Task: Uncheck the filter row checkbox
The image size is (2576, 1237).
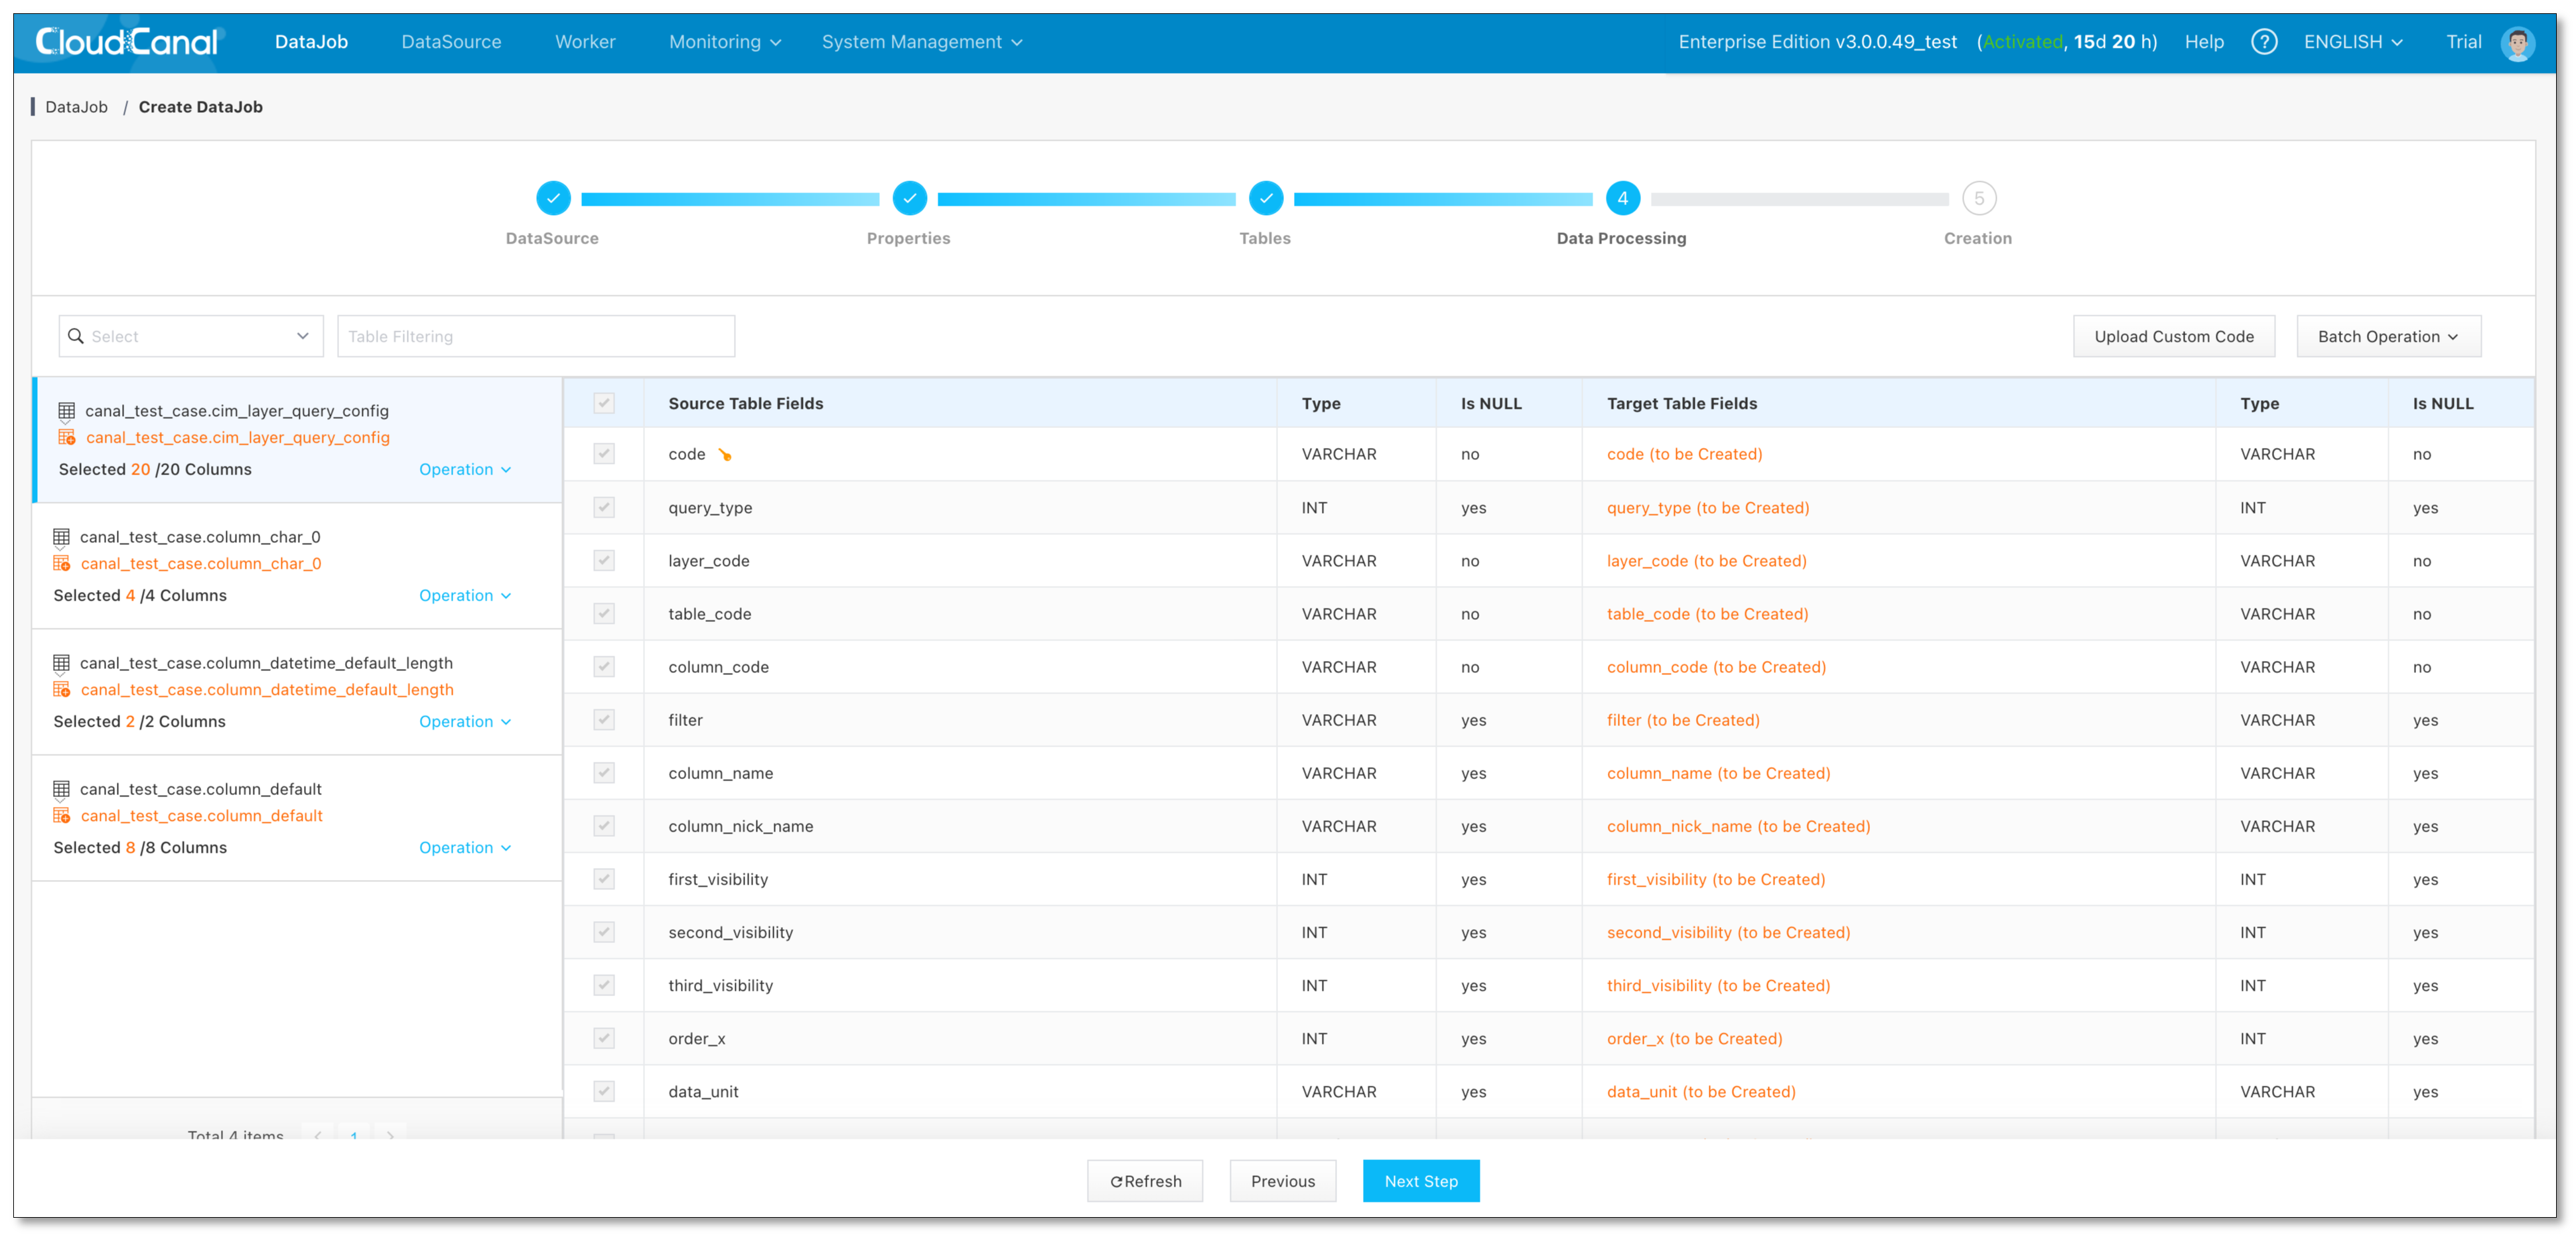Action: pos(603,719)
